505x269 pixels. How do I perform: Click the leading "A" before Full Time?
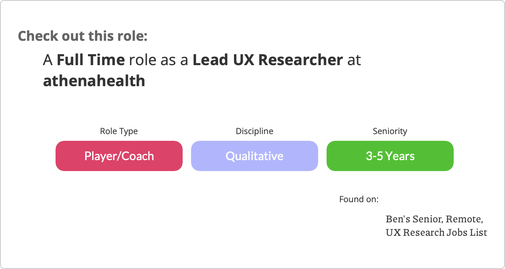click(x=48, y=60)
